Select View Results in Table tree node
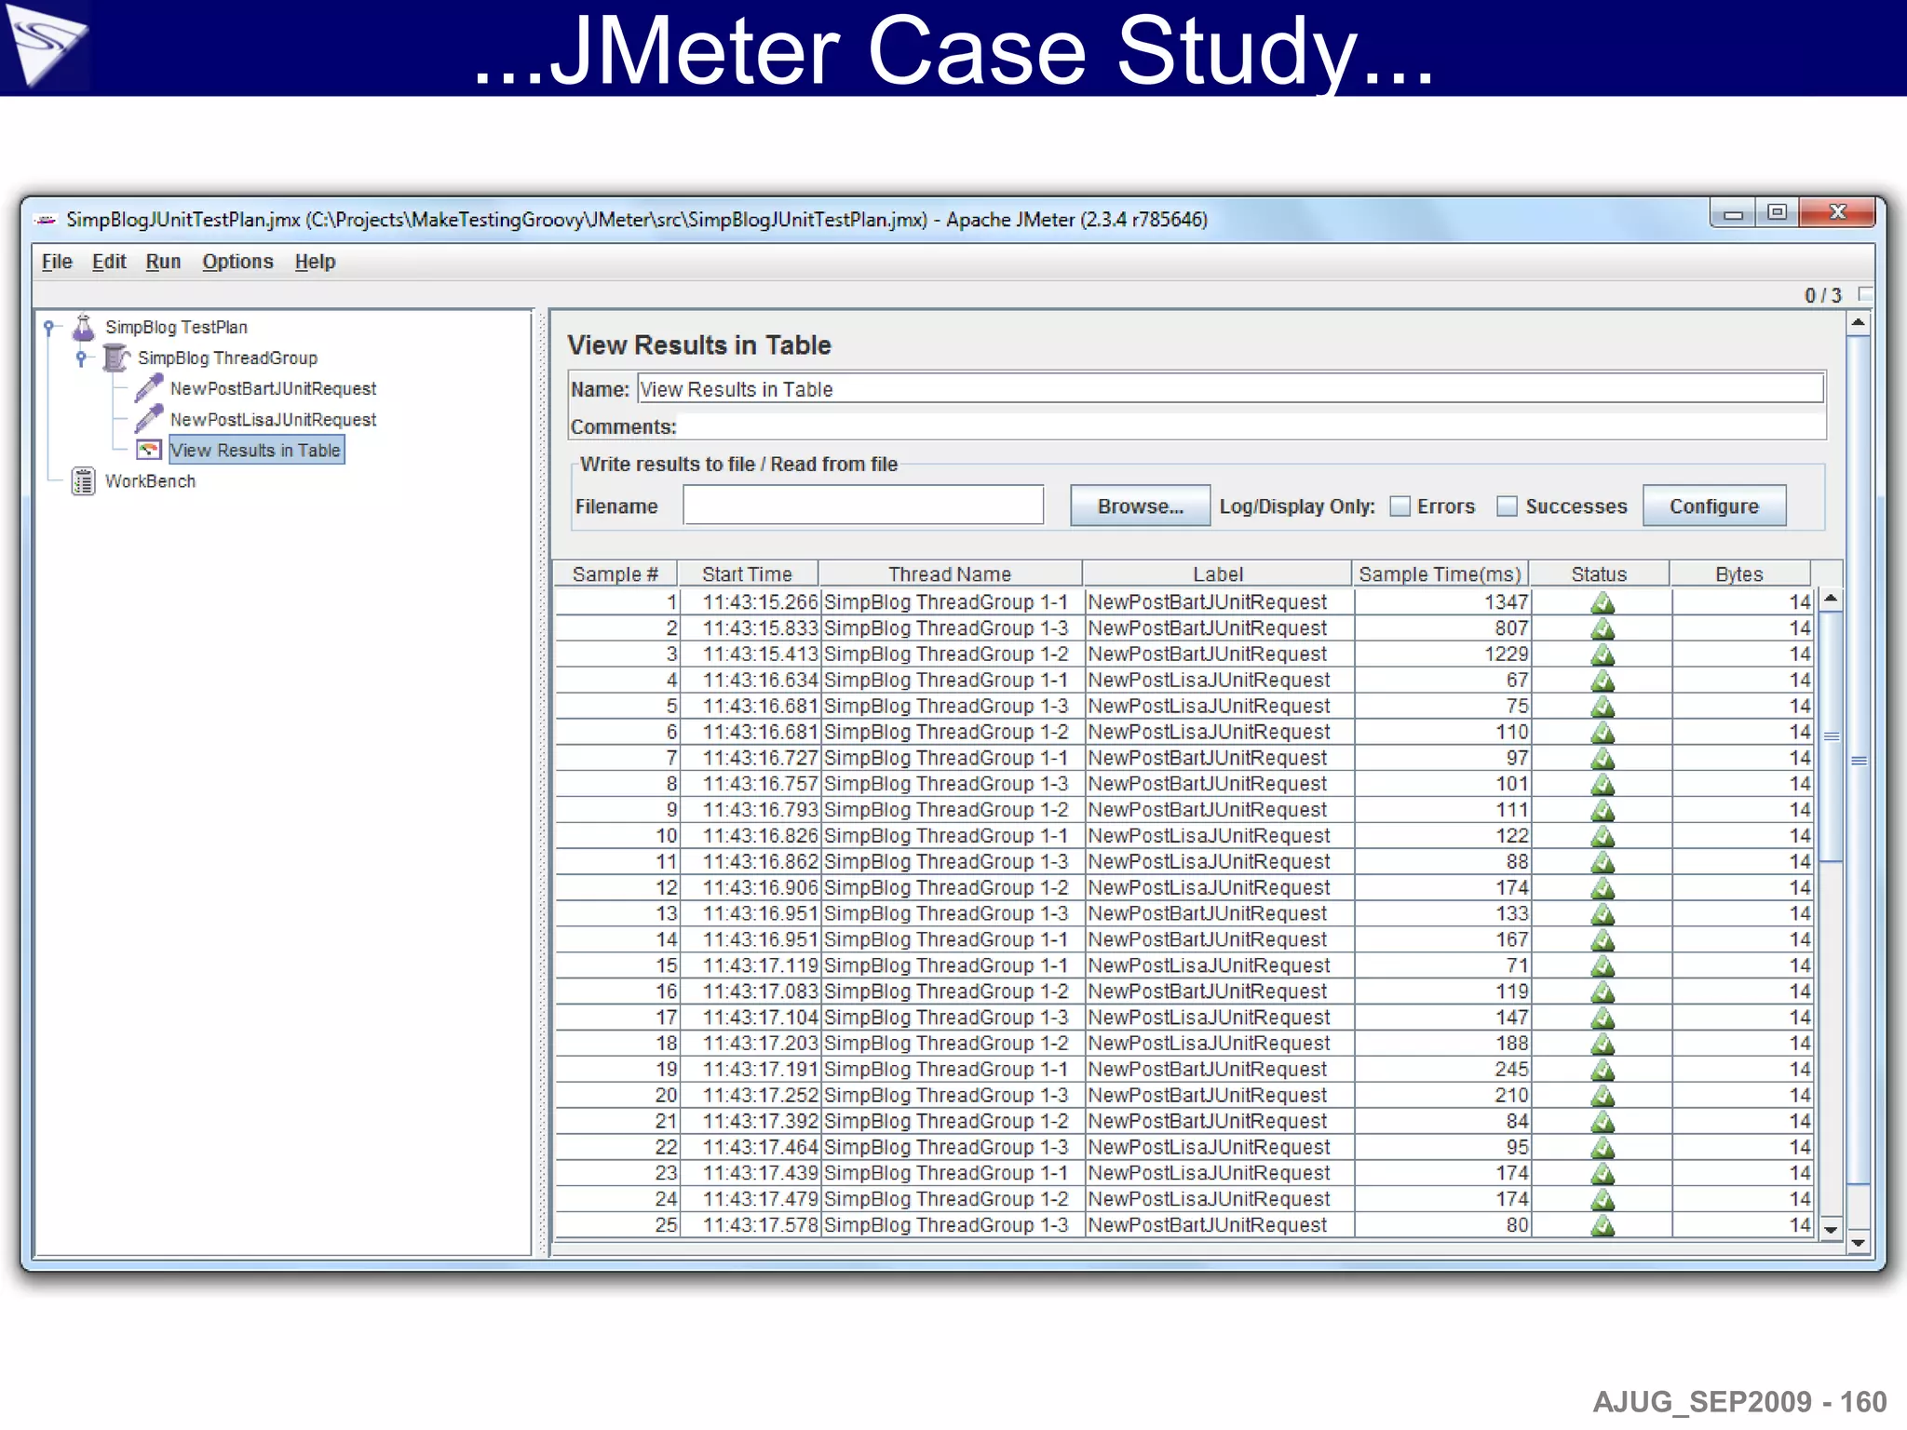 click(255, 450)
